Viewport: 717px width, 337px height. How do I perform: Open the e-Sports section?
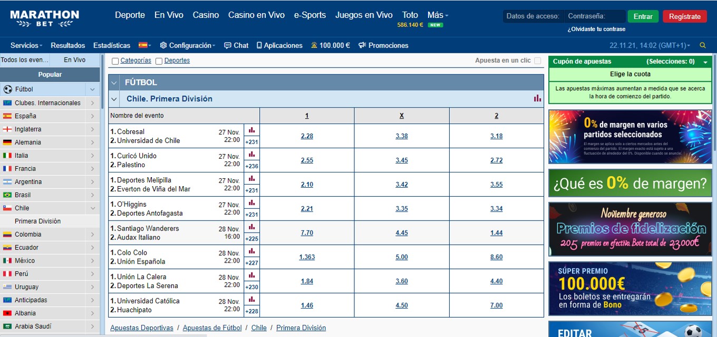click(310, 15)
